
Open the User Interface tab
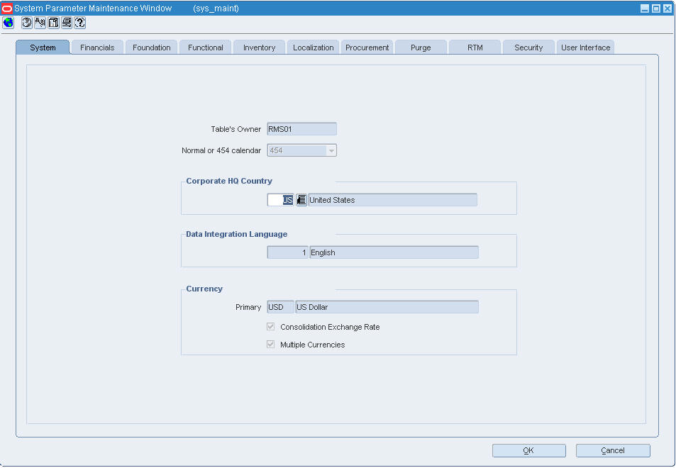(x=585, y=48)
